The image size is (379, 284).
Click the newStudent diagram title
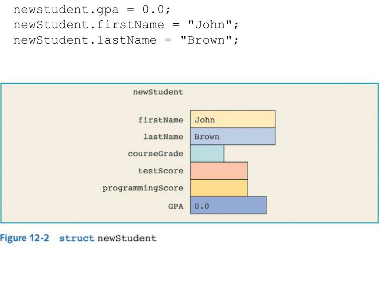pos(158,92)
